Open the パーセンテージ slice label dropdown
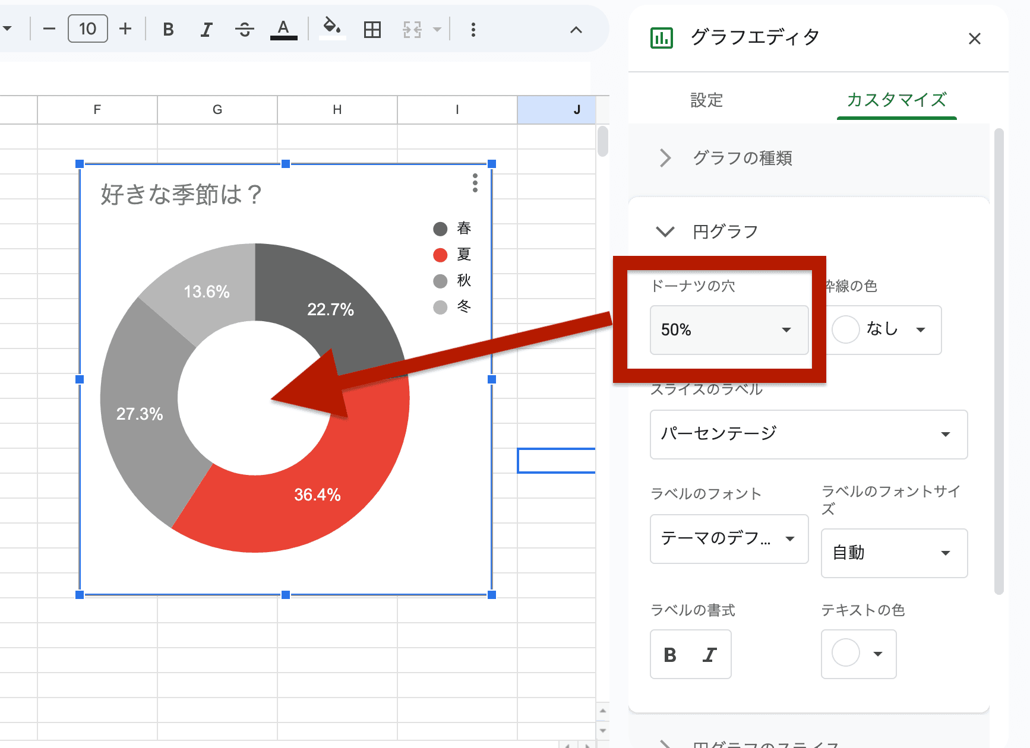 point(808,435)
